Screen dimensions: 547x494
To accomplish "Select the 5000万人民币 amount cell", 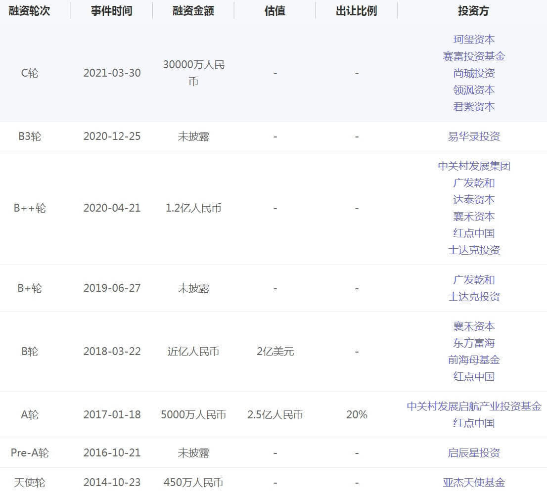I will coord(193,415).
